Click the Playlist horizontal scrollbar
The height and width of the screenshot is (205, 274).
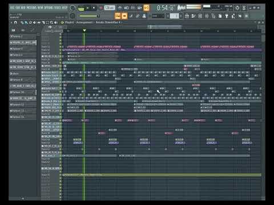pos(165,27)
